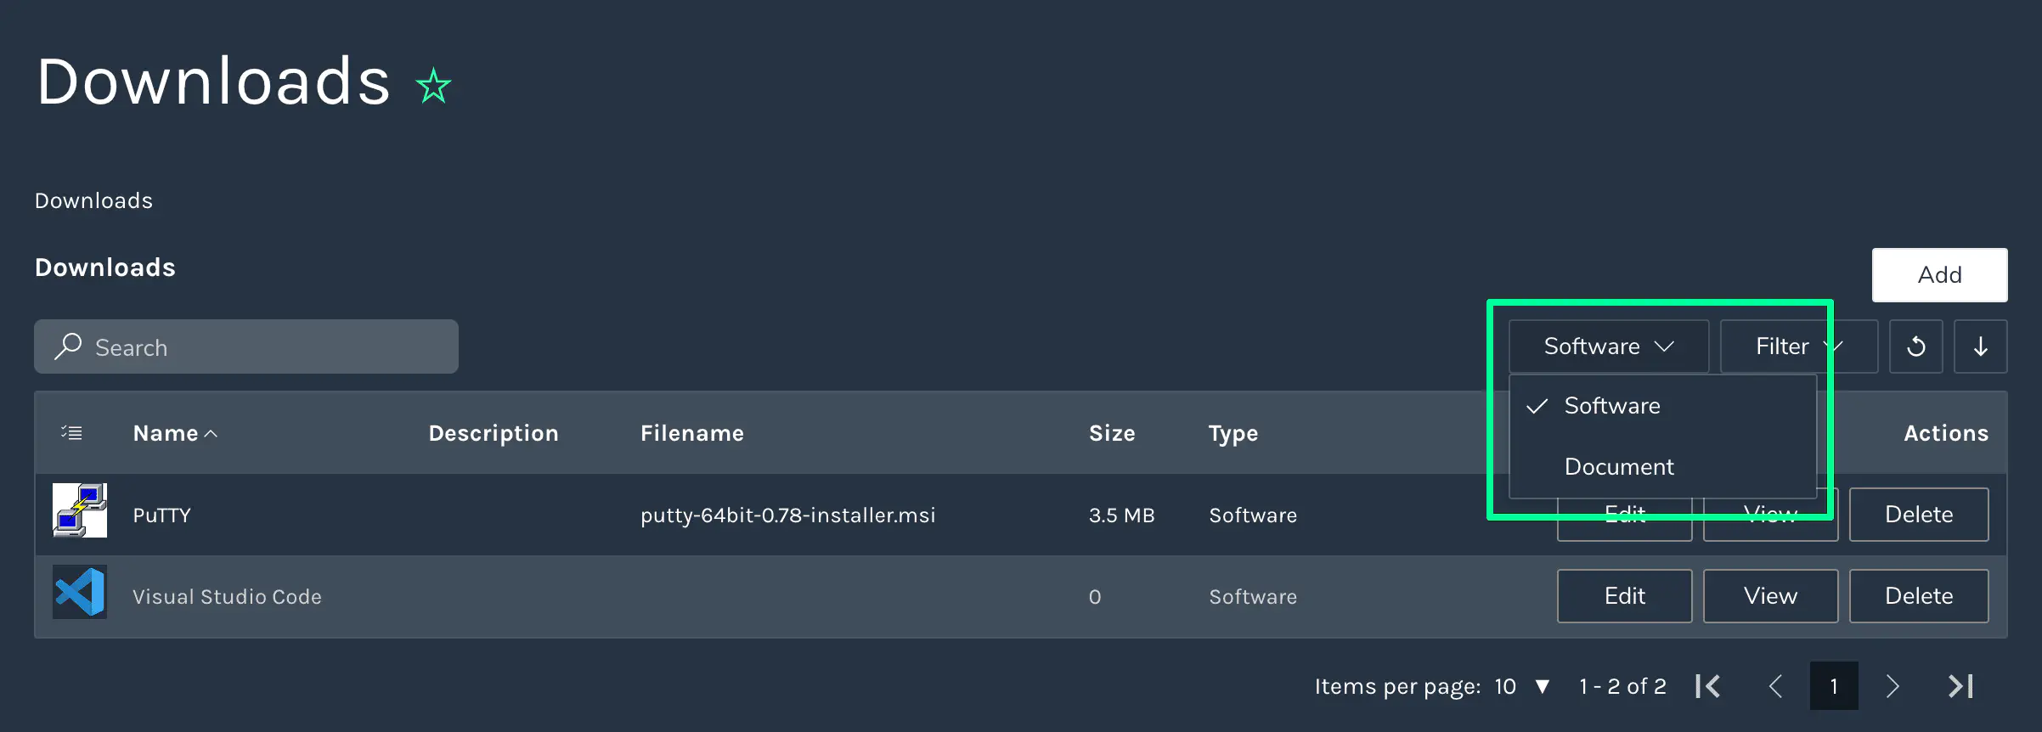Click the download arrow icon button
The height and width of the screenshot is (732, 2042).
coord(1980,346)
